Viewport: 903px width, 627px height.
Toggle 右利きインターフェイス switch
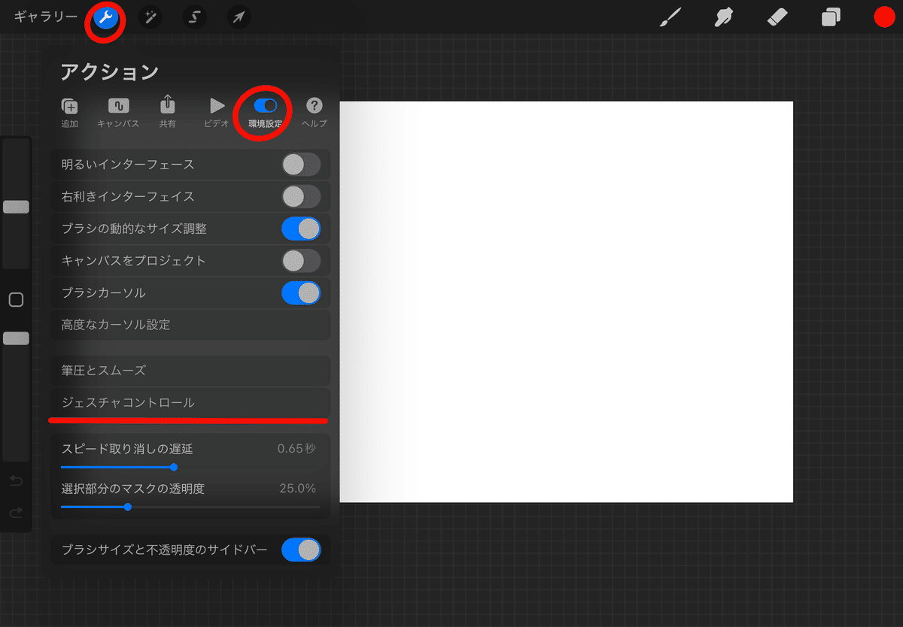pyautogui.click(x=301, y=196)
